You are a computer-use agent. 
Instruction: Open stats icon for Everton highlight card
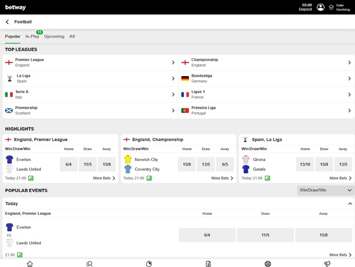(x=23, y=178)
